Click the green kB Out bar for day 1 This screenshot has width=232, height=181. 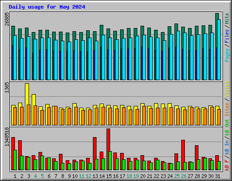[x=15, y=160]
